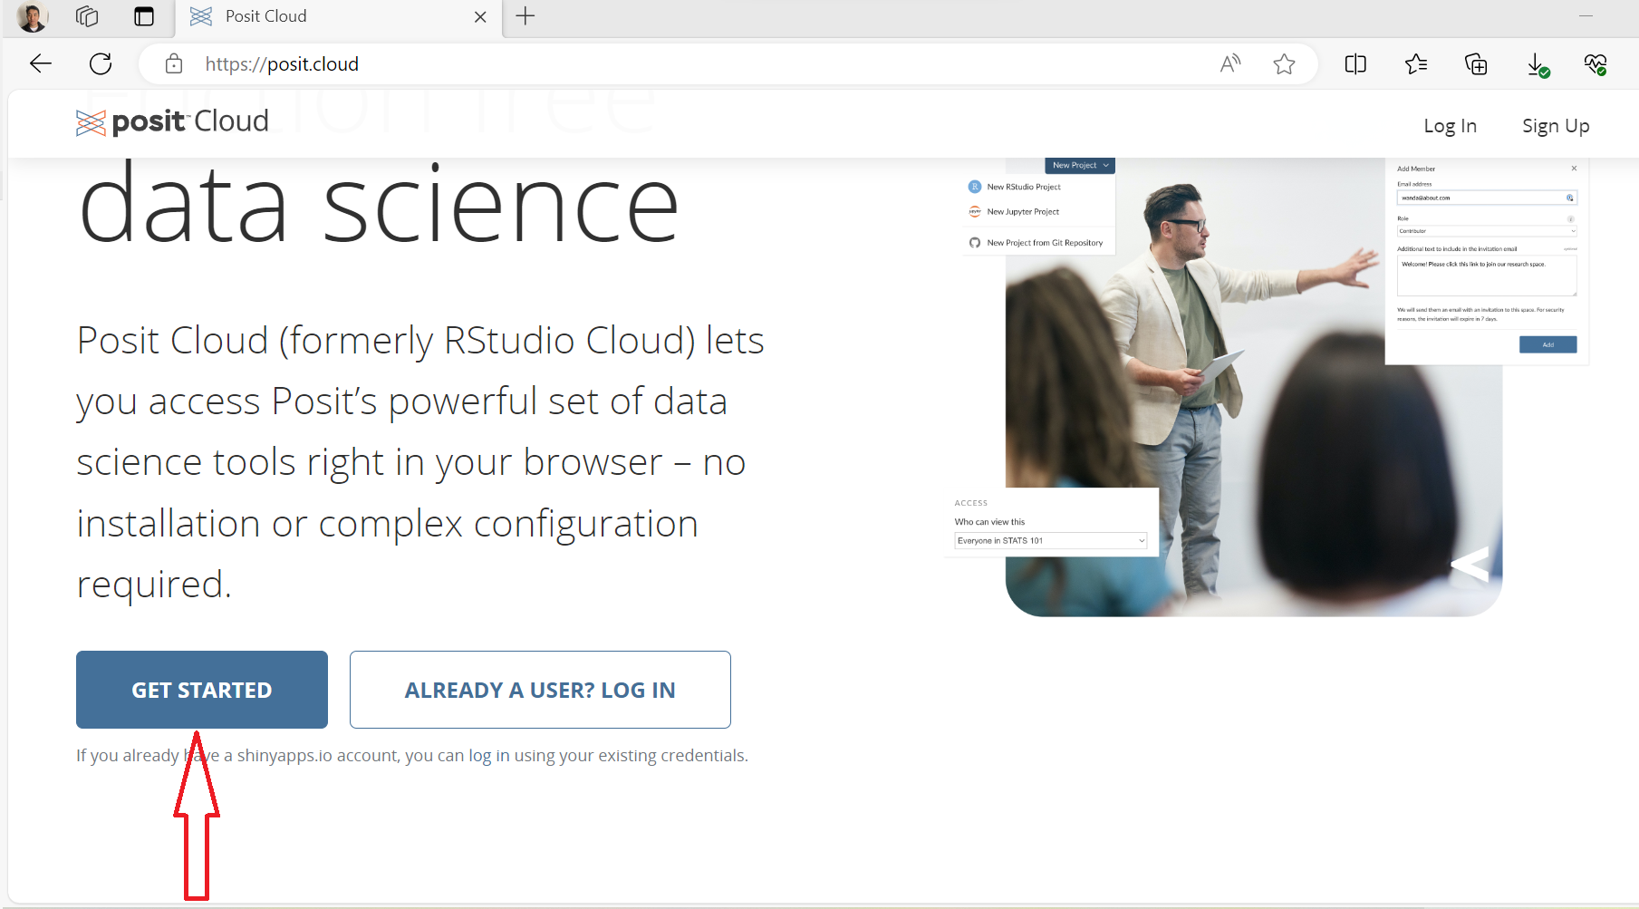Image resolution: width=1639 pixels, height=909 pixels.
Task: Click the browser back arrow
Action: [x=41, y=63]
